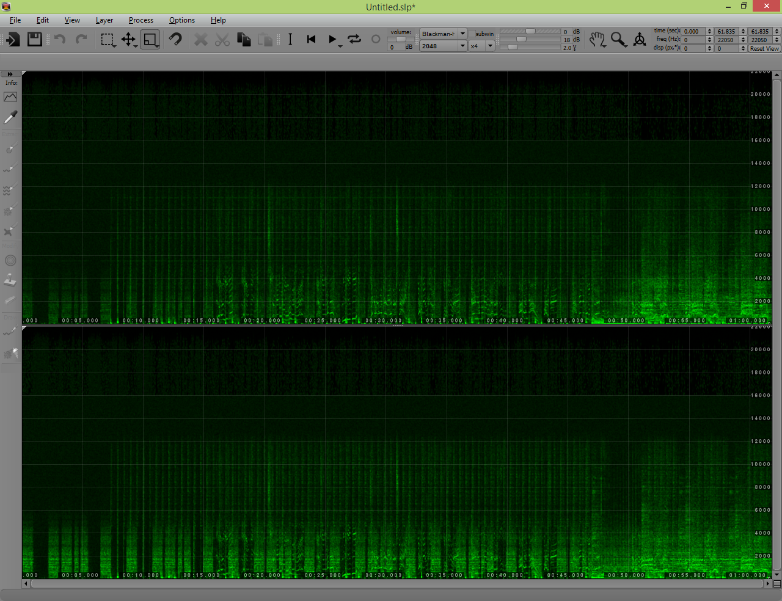
Task: Select the draw noise spray tool
Action: point(10,353)
